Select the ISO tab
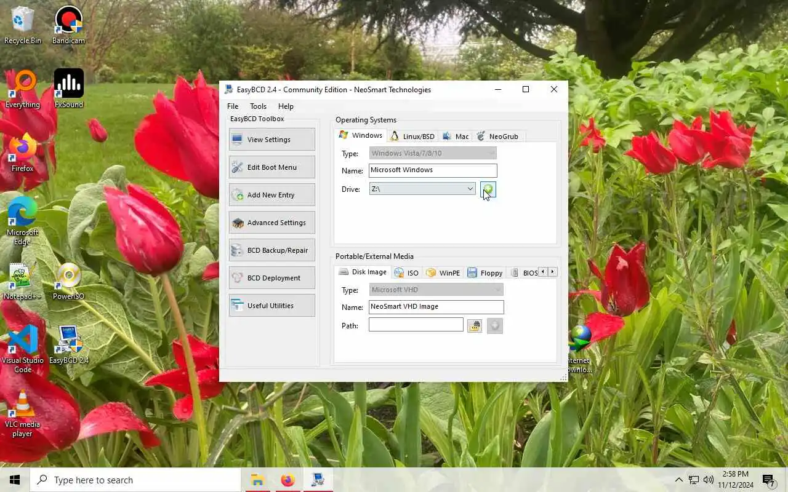Image resolution: width=788 pixels, height=492 pixels. click(406, 273)
